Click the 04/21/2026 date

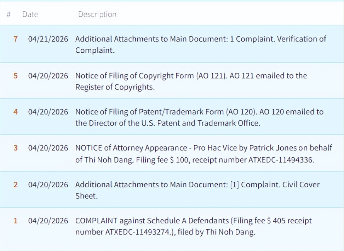point(48,39)
